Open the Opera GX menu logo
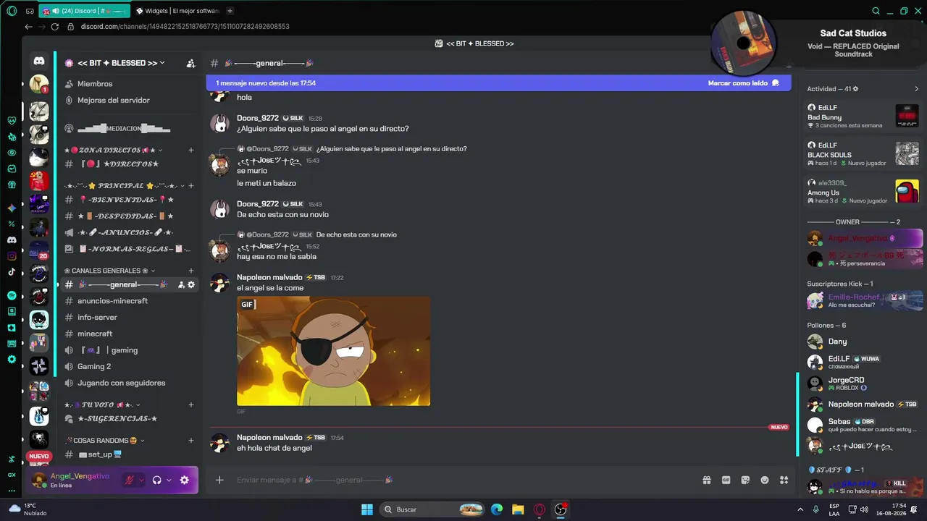The width and height of the screenshot is (927, 521). coord(12,11)
